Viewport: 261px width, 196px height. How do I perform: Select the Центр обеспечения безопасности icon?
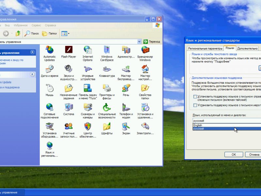pos(88,130)
